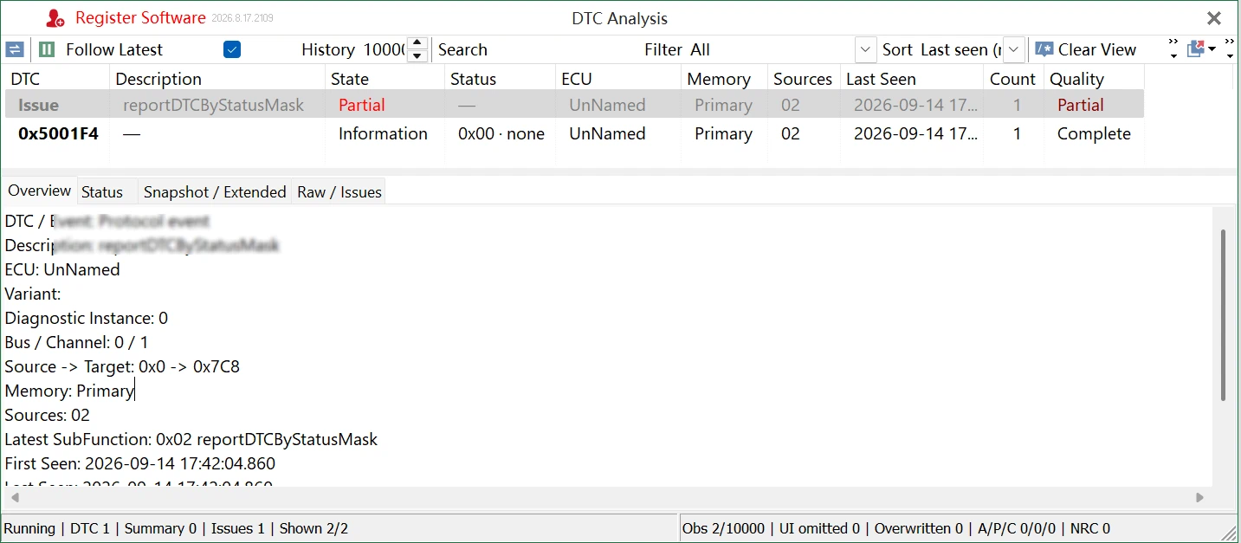Open the Filter All dropdown

click(866, 49)
